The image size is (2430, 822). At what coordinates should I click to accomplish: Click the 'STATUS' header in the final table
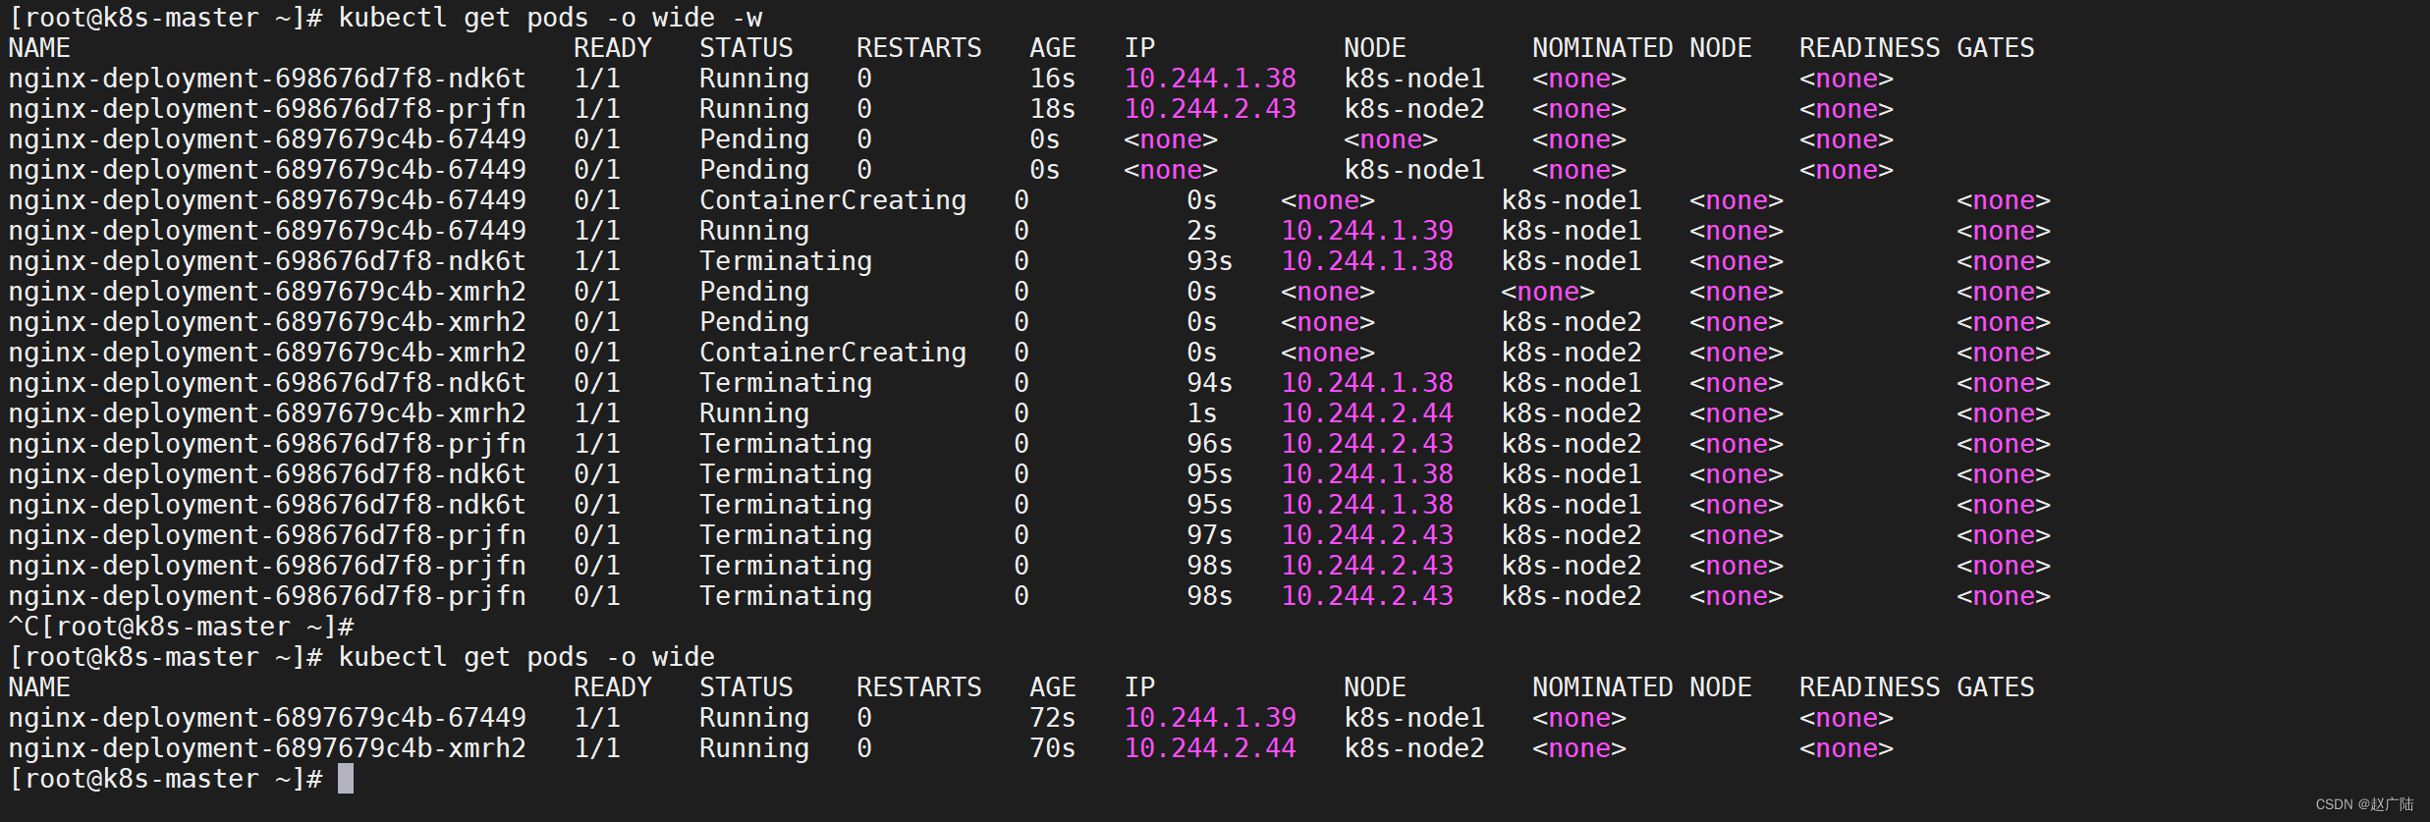tap(746, 687)
